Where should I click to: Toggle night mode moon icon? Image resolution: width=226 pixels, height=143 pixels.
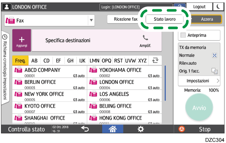[x=218, y=7]
